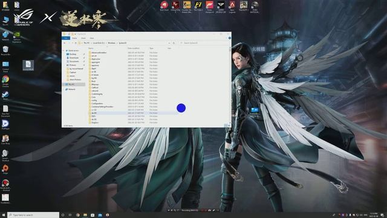Select the CodeIntegrity folder

tap(97, 94)
